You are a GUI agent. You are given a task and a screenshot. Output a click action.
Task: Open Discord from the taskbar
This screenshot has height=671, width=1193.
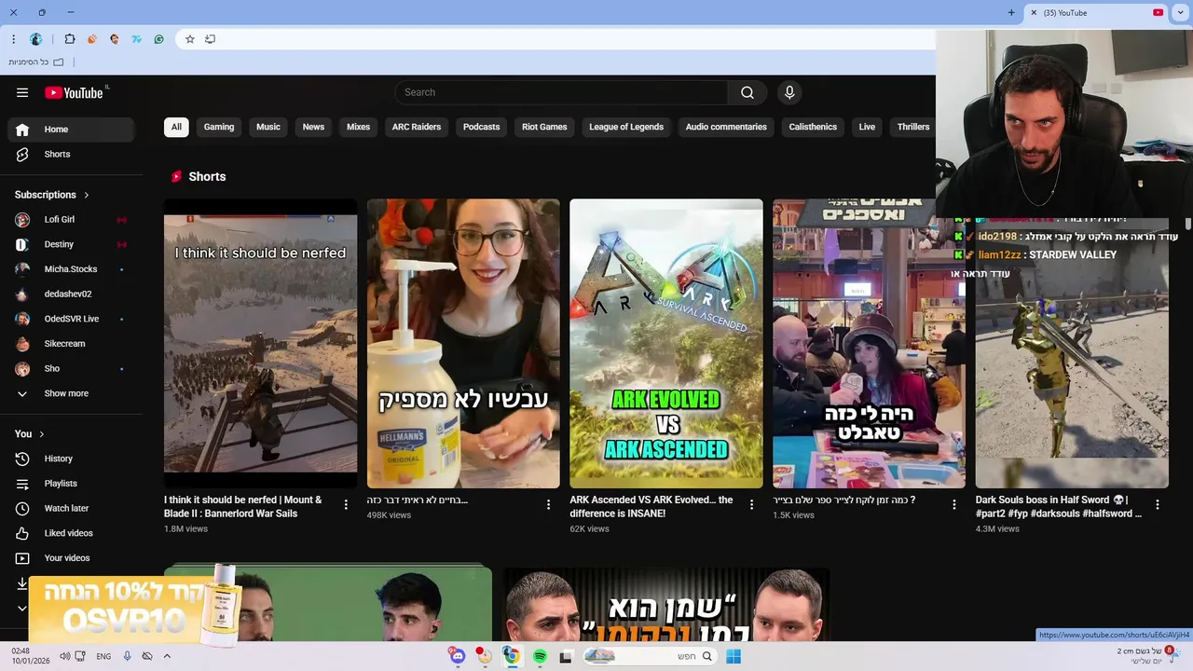pos(457,656)
